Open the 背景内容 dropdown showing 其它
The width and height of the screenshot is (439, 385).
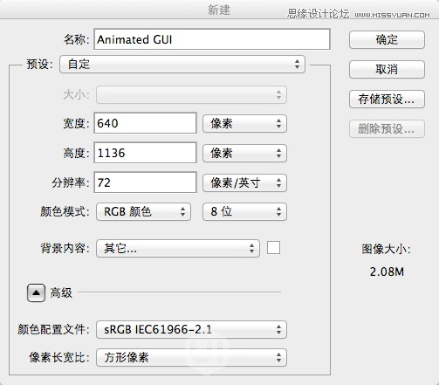(178, 249)
